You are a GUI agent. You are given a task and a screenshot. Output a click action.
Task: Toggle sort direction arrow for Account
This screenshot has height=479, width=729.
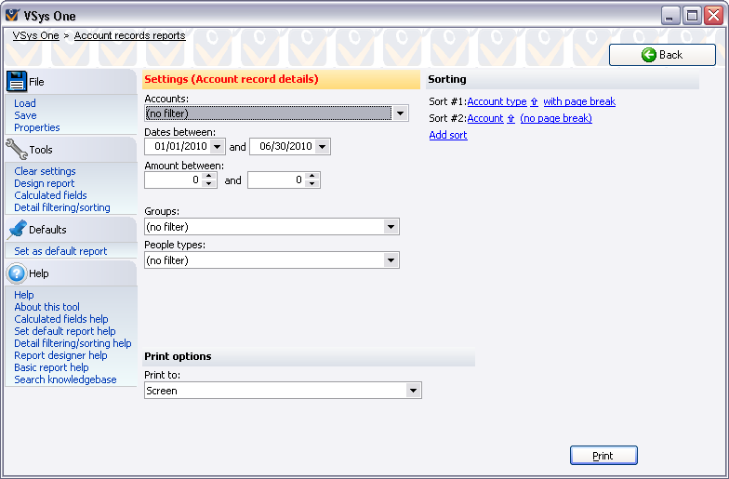coord(511,118)
